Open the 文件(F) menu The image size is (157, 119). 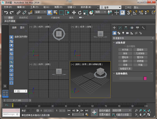[x=8, y=7]
